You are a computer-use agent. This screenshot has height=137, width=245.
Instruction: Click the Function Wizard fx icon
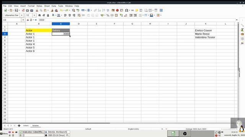click(28, 20)
